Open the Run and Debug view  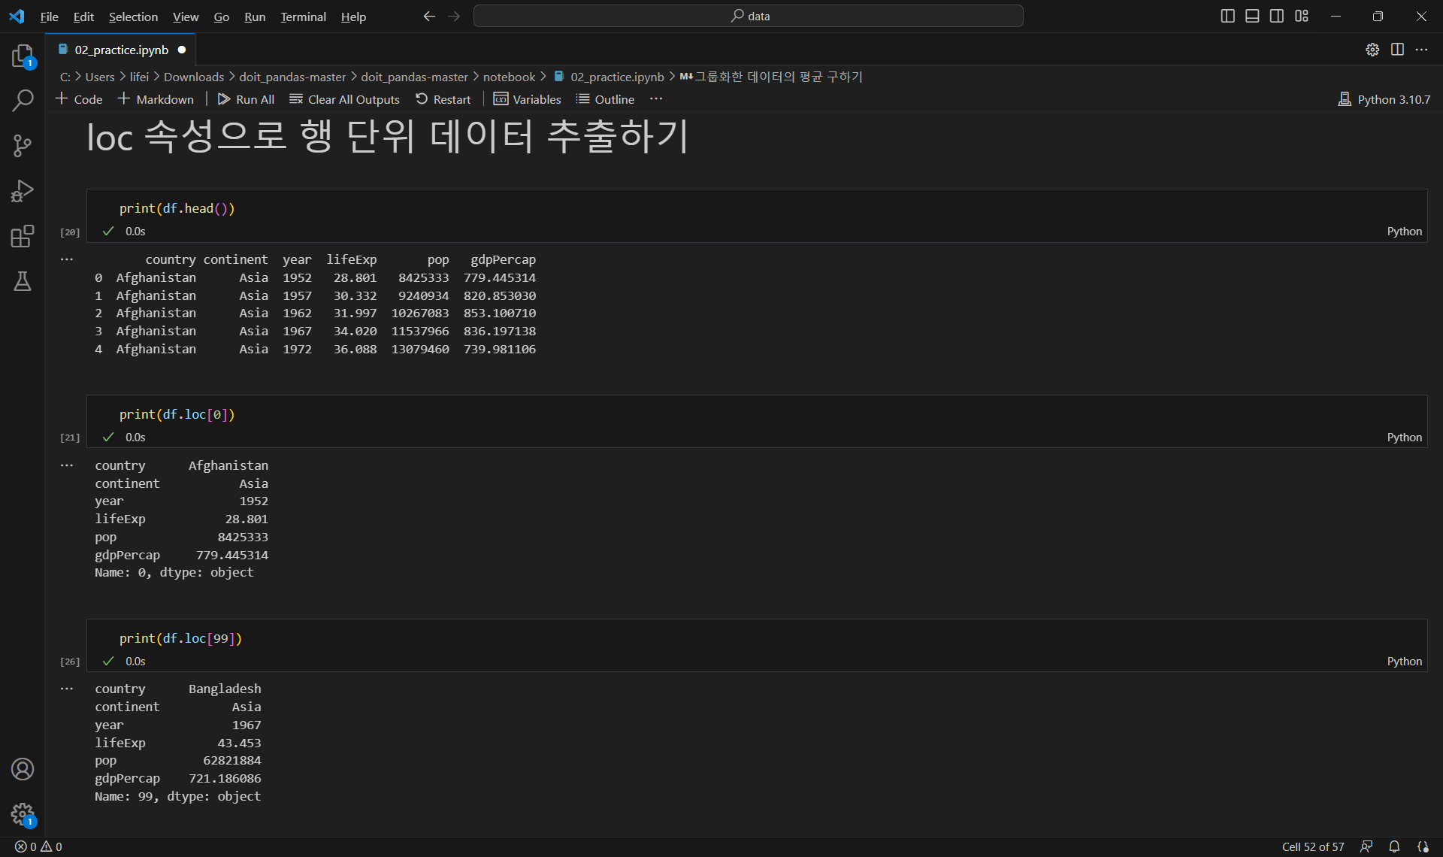click(x=23, y=191)
